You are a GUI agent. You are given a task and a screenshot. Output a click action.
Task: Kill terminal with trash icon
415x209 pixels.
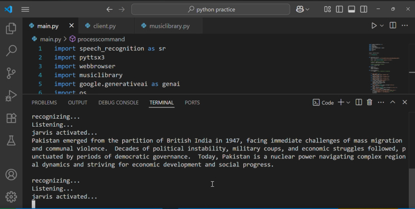[370, 102]
